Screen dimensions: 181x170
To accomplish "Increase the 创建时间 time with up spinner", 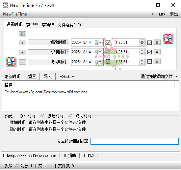I will (x=142, y=50).
